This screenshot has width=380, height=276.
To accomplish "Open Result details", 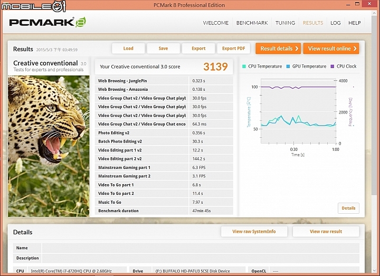I will pos(278,49).
